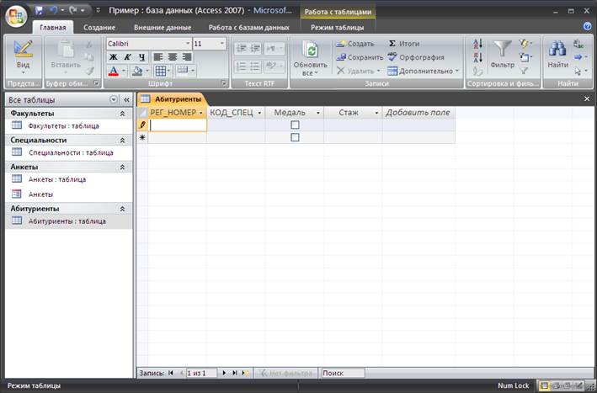This screenshot has height=393, width=597.
Task: Check the Медаль box in the edited row
Action: tap(295, 125)
